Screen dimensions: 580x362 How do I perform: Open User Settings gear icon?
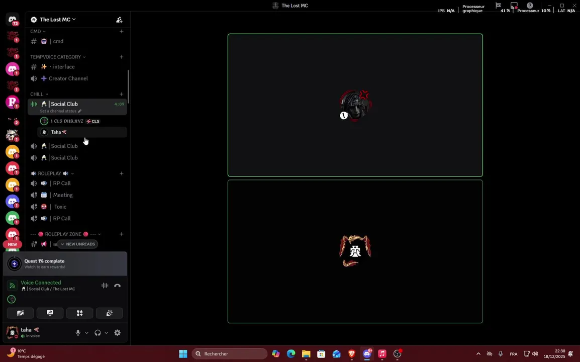tap(117, 333)
